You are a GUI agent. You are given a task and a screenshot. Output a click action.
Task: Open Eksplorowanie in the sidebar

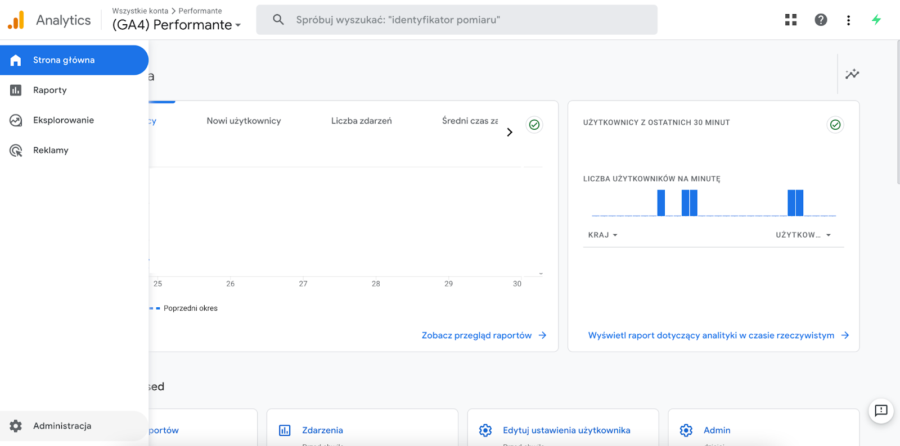coord(74,120)
